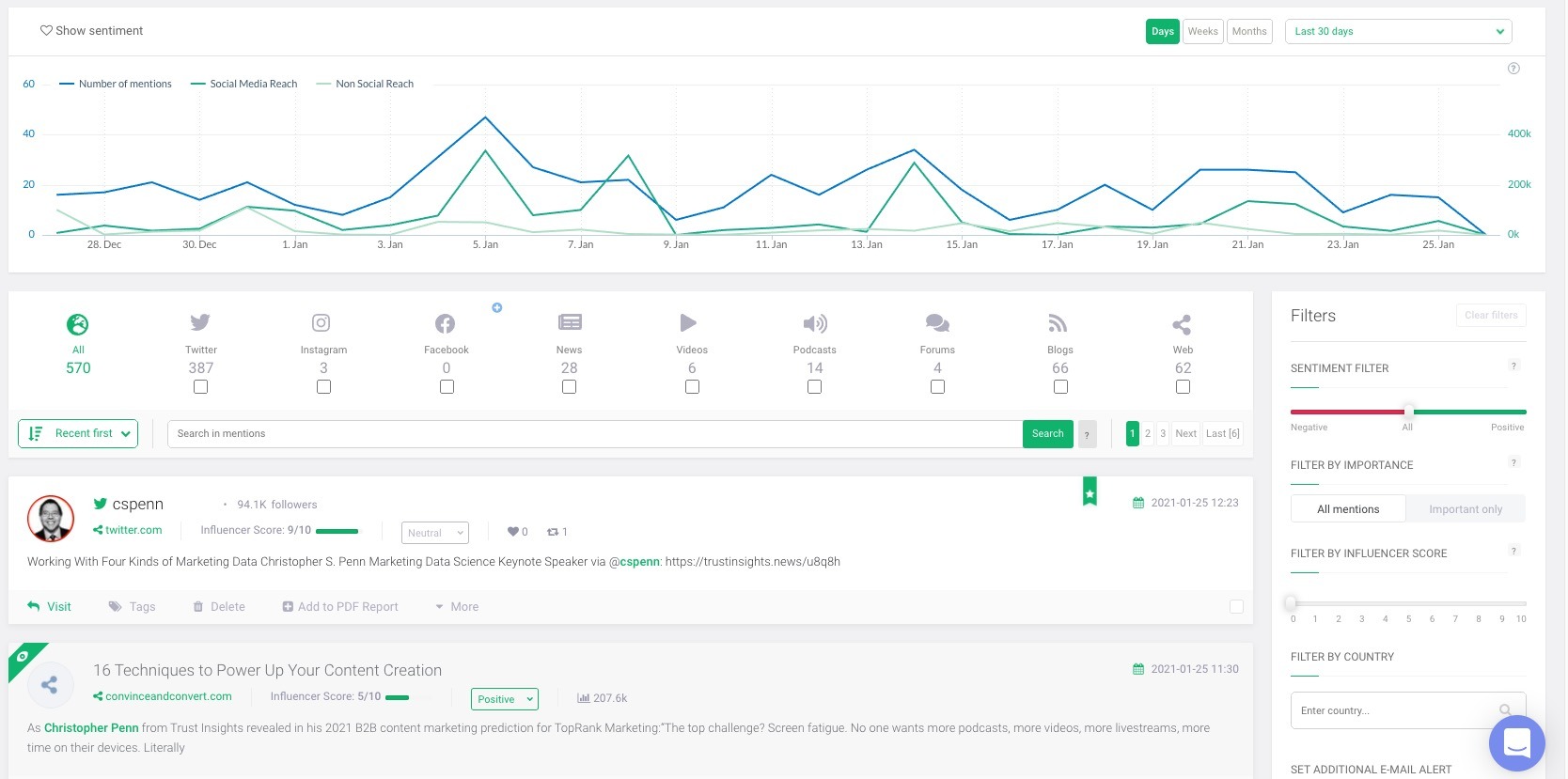Click the Web share icon
Viewport: 1568px width, 779px height.
point(1183,325)
